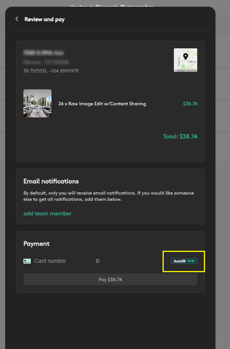Click the green $38.74 item price
The image size is (230, 349).
coord(190,104)
